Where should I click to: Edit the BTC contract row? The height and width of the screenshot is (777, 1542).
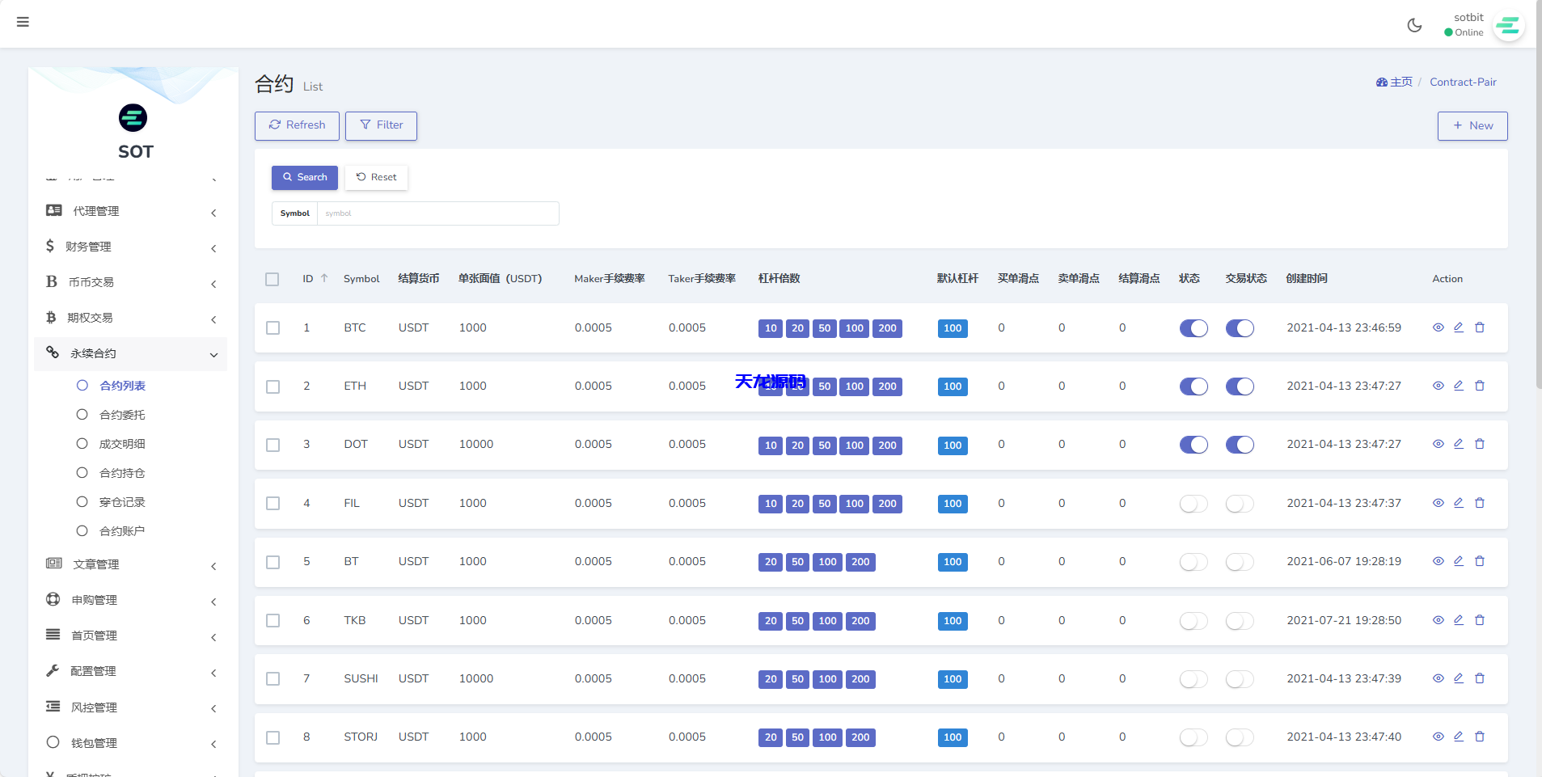(x=1459, y=327)
